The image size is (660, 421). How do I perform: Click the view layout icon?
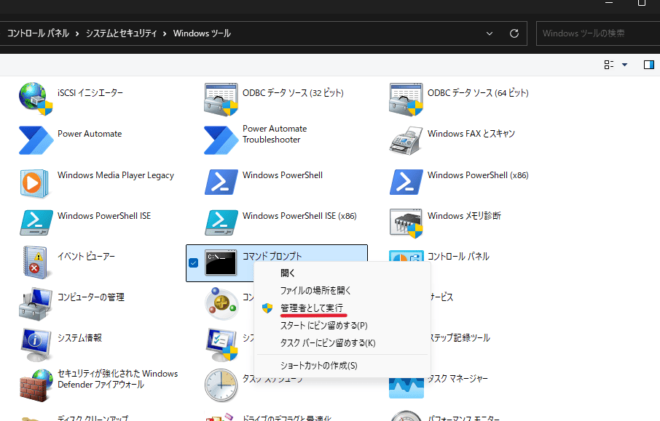tap(609, 65)
